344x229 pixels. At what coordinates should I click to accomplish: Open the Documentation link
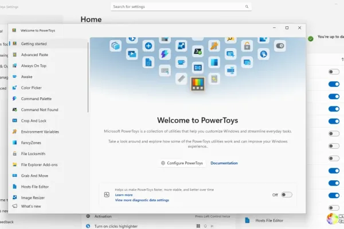224,163
